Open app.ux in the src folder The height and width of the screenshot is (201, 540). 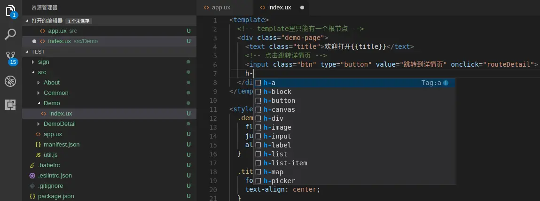(109, 134)
